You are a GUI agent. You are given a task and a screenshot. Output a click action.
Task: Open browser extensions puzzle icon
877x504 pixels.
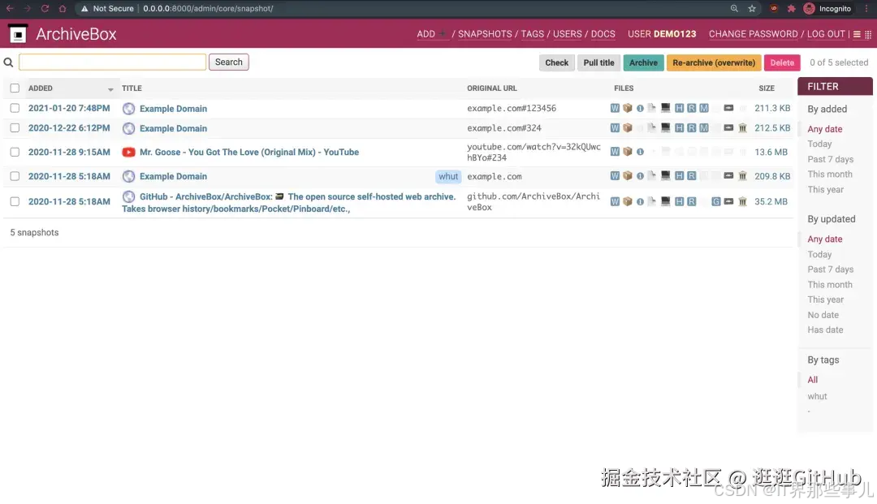click(x=792, y=8)
